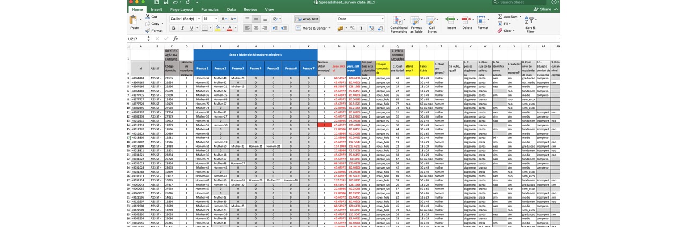Align text to top

(247, 19)
